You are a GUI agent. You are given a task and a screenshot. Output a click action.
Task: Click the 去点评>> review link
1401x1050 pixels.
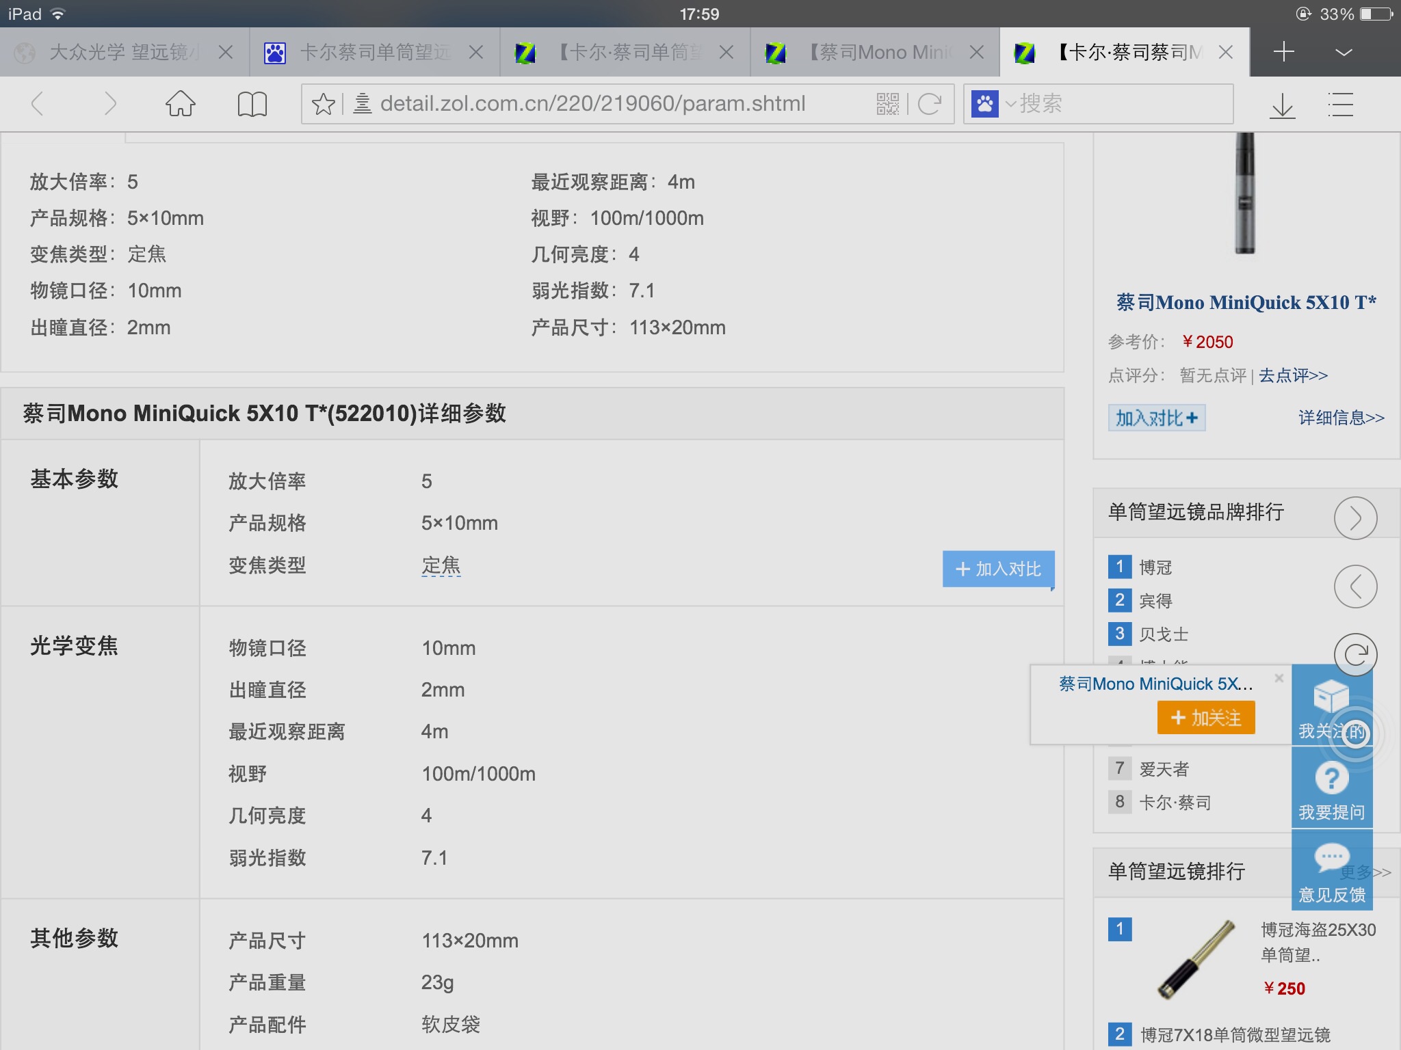[1293, 375]
